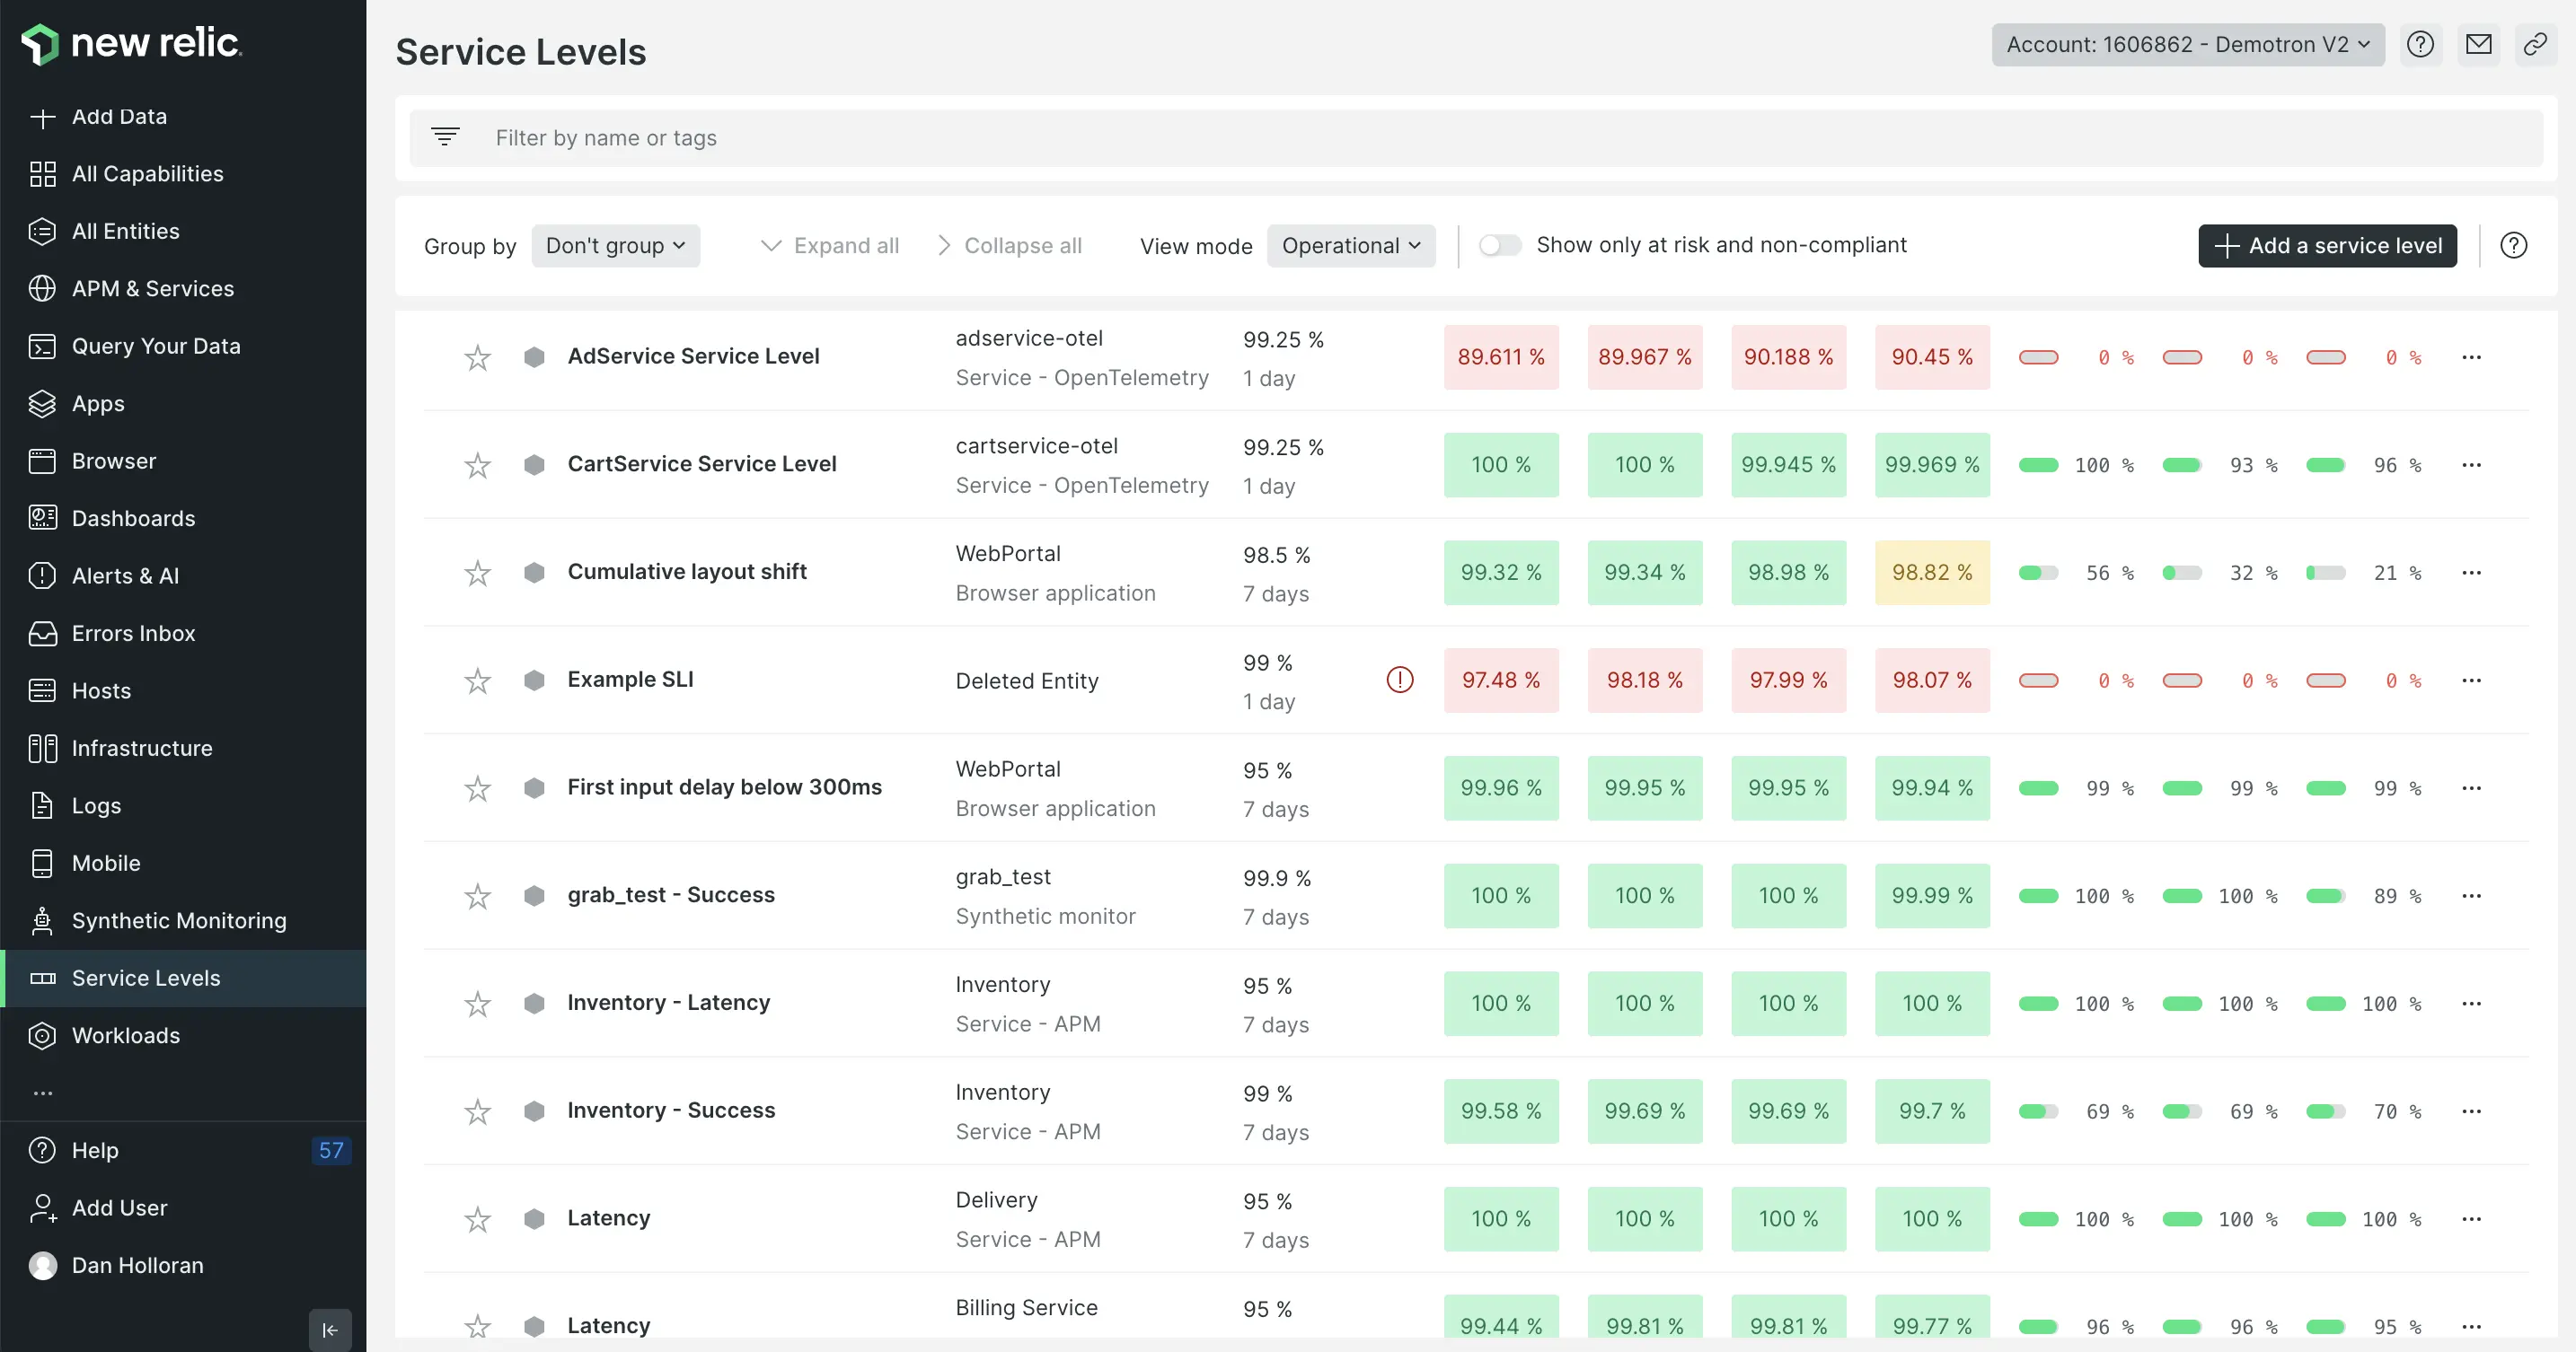This screenshot has width=2576, height=1352.
Task: Favorite the Inventory - Latency service level
Action: (477, 1004)
